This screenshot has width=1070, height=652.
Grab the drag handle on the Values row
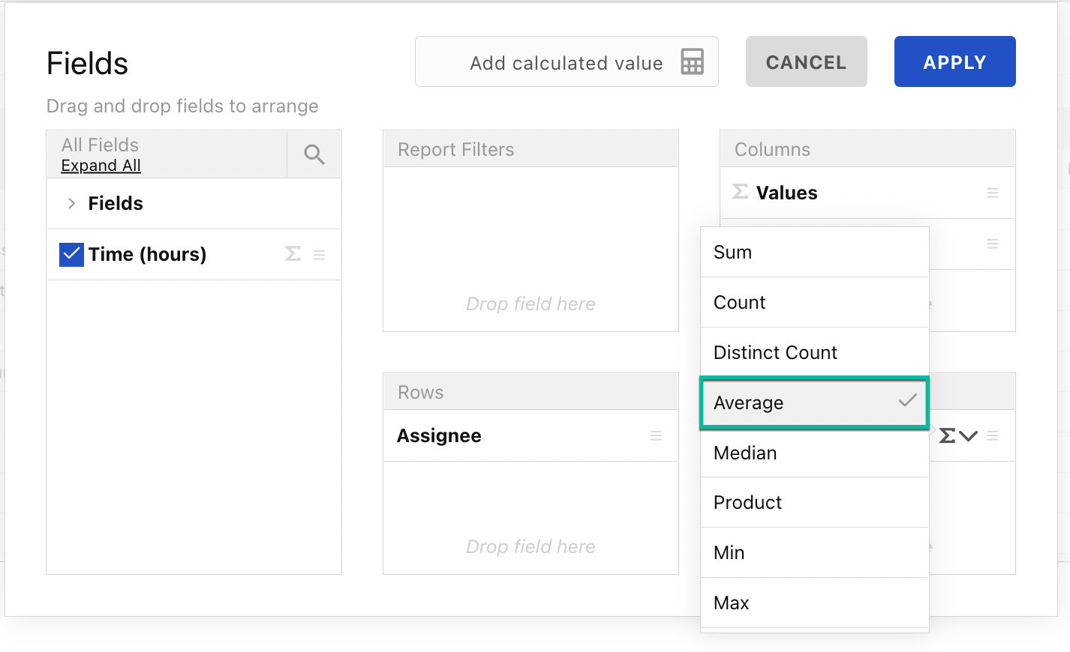click(992, 193)
